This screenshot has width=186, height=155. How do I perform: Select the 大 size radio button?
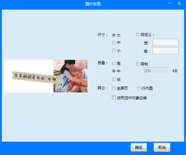(114, 35)
